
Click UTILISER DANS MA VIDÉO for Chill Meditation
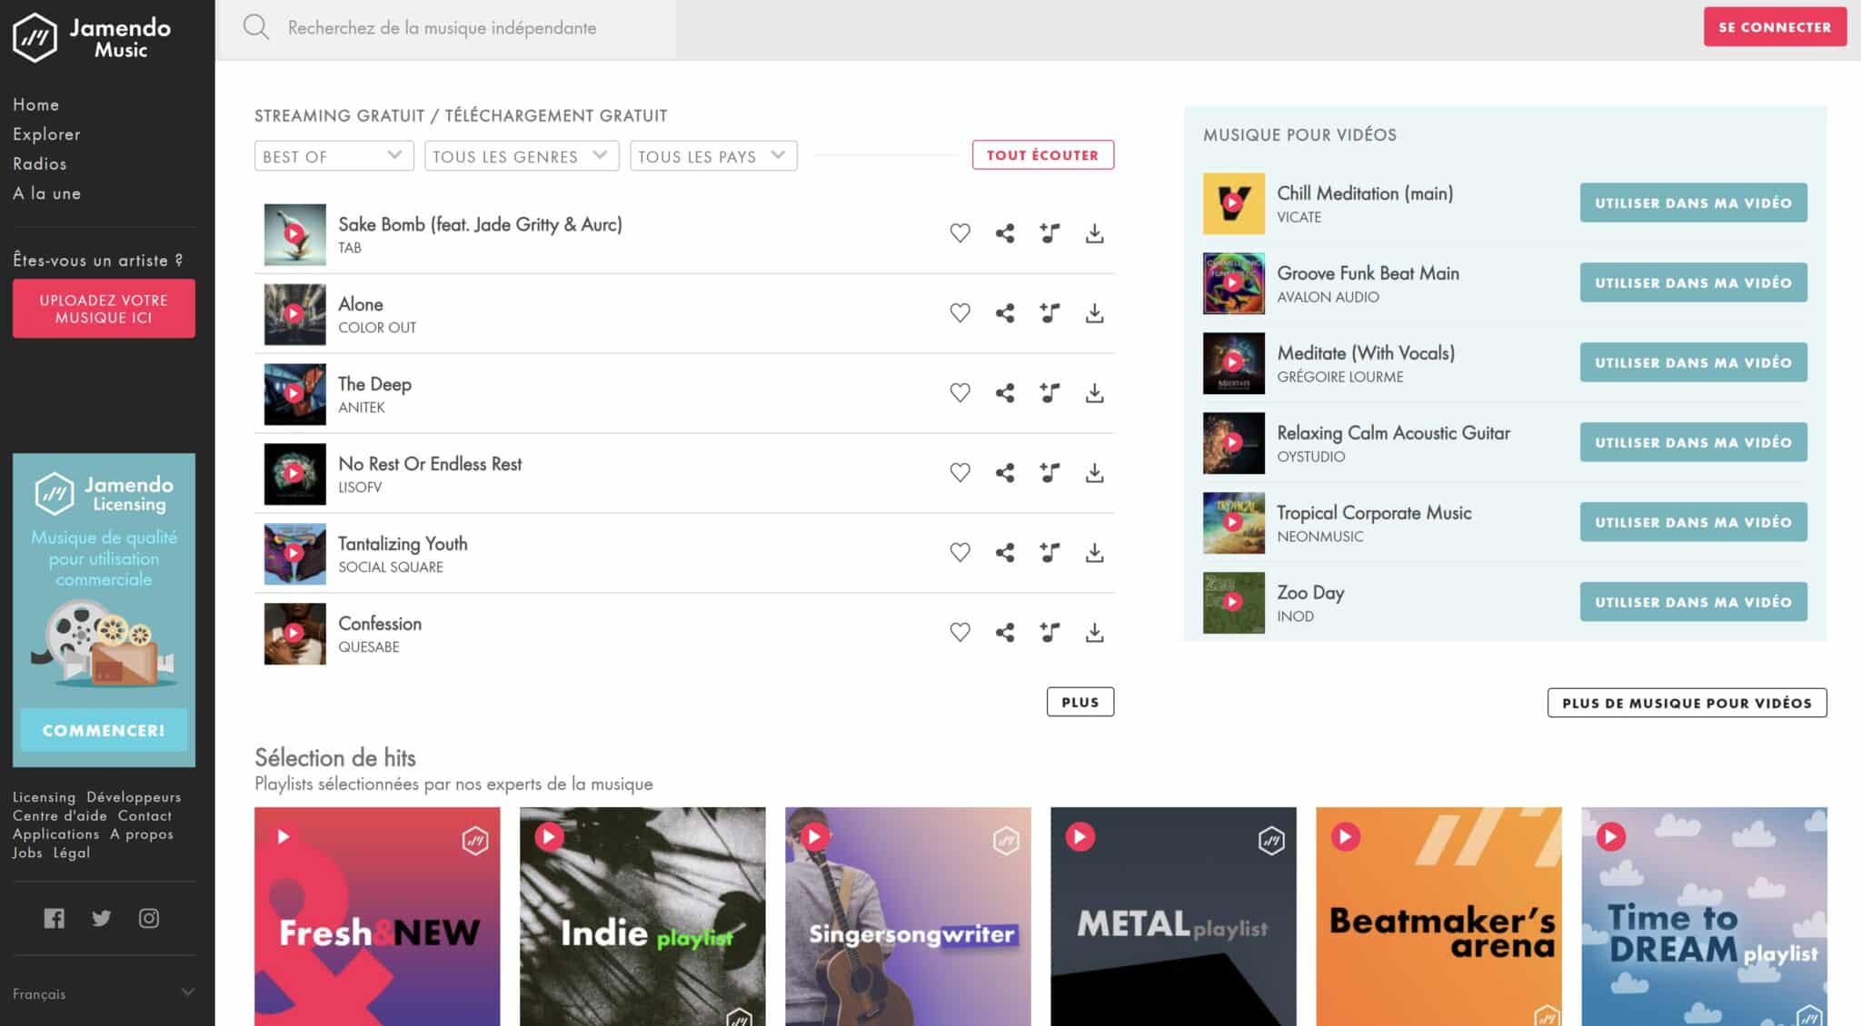point(1693,202)
